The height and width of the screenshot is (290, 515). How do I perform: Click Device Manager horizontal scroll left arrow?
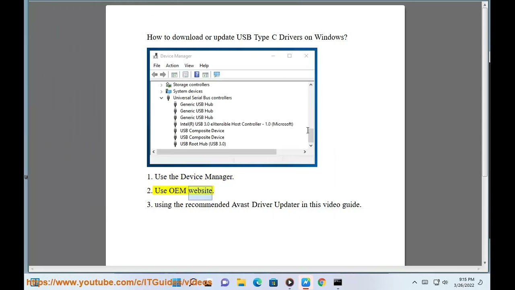click(153, 152)
